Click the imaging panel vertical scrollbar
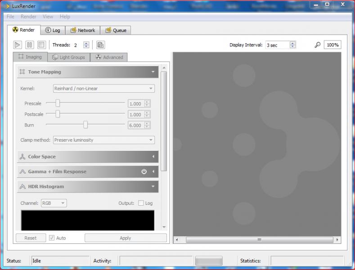This screenshot has height=270, width=355. (164, 121)
